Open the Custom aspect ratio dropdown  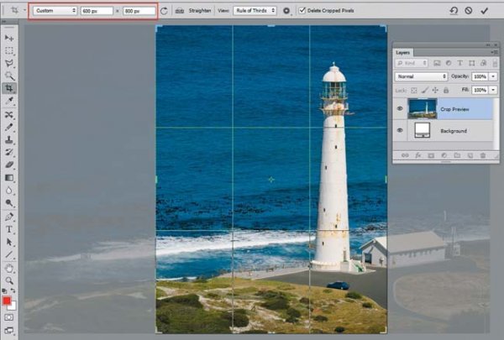click(x=55, y=11)
